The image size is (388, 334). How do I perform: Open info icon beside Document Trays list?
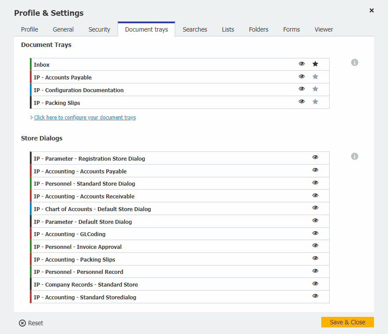pos(355,62)
